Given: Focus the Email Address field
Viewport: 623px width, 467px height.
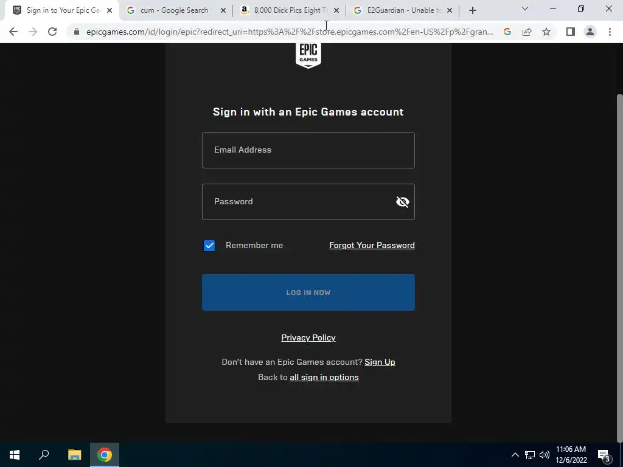Looking at the screenshot, I should click(308, 150).
